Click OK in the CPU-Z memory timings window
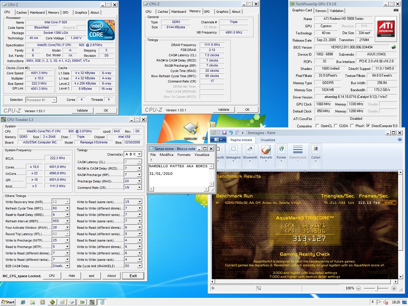 pyautogui.click(x=247, y=110)
